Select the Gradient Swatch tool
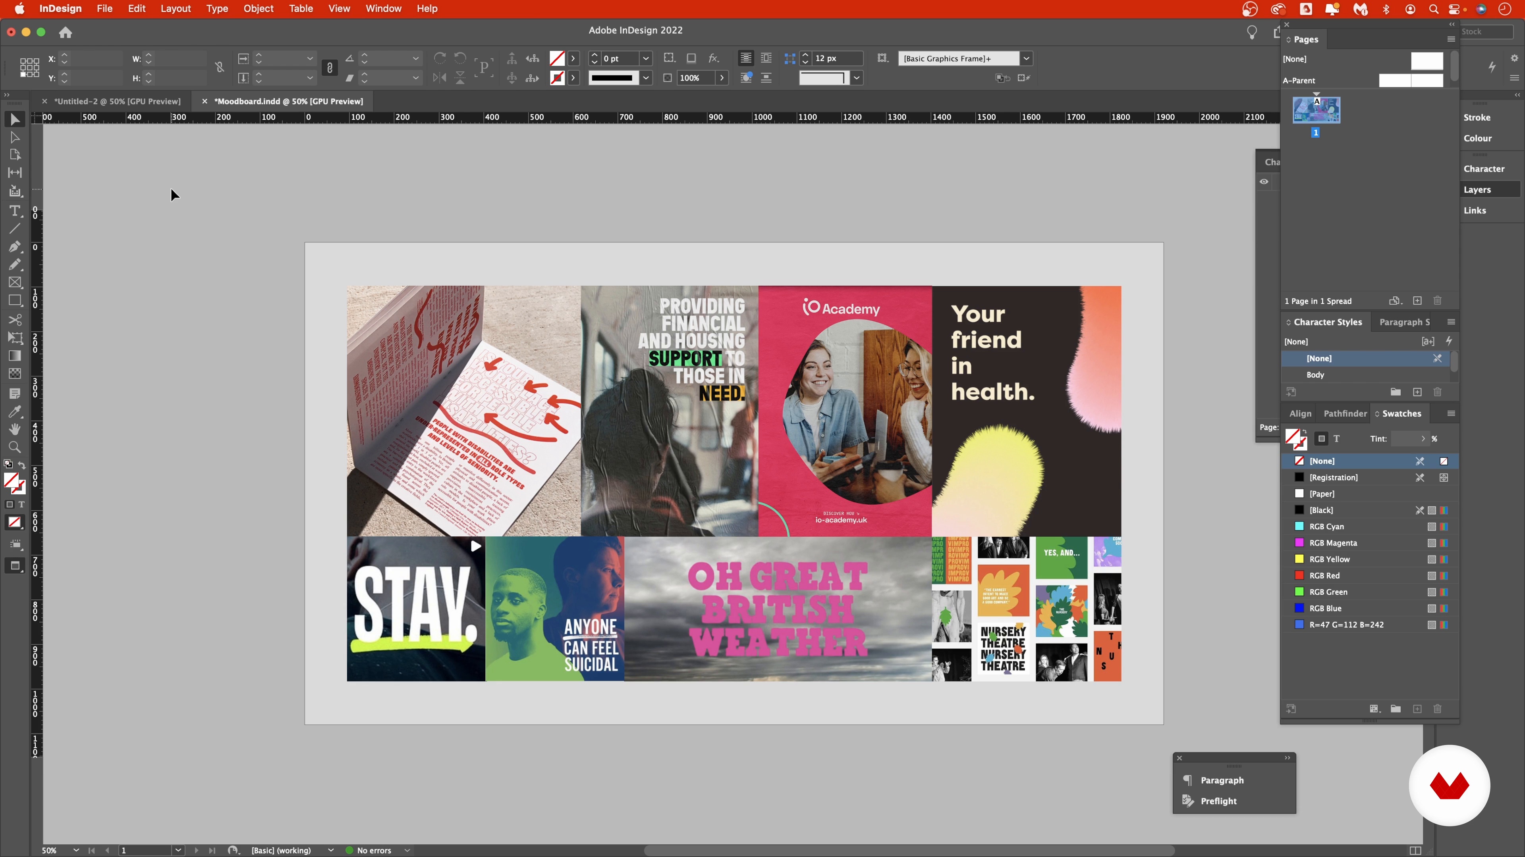 pyautogui.click(x=15, y=355)
